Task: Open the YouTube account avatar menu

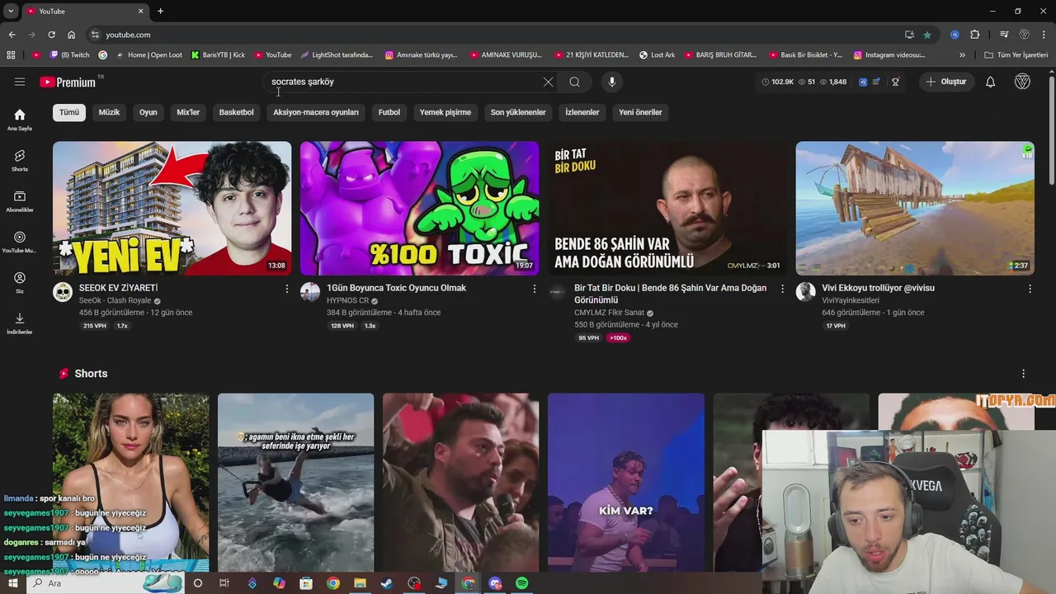Action: coord(1022,82)
